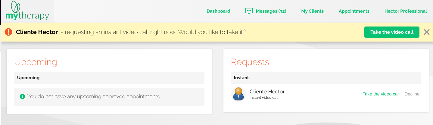Open the Appointments section
Viewport: 433px width, 125px height.
pyautogui.click(x=354, y=11)
